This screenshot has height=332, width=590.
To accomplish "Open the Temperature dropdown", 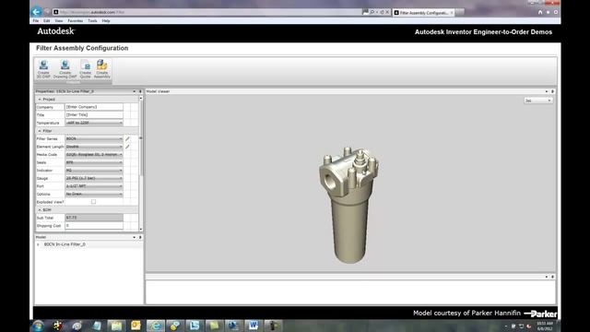I will [x=94, y=123].
